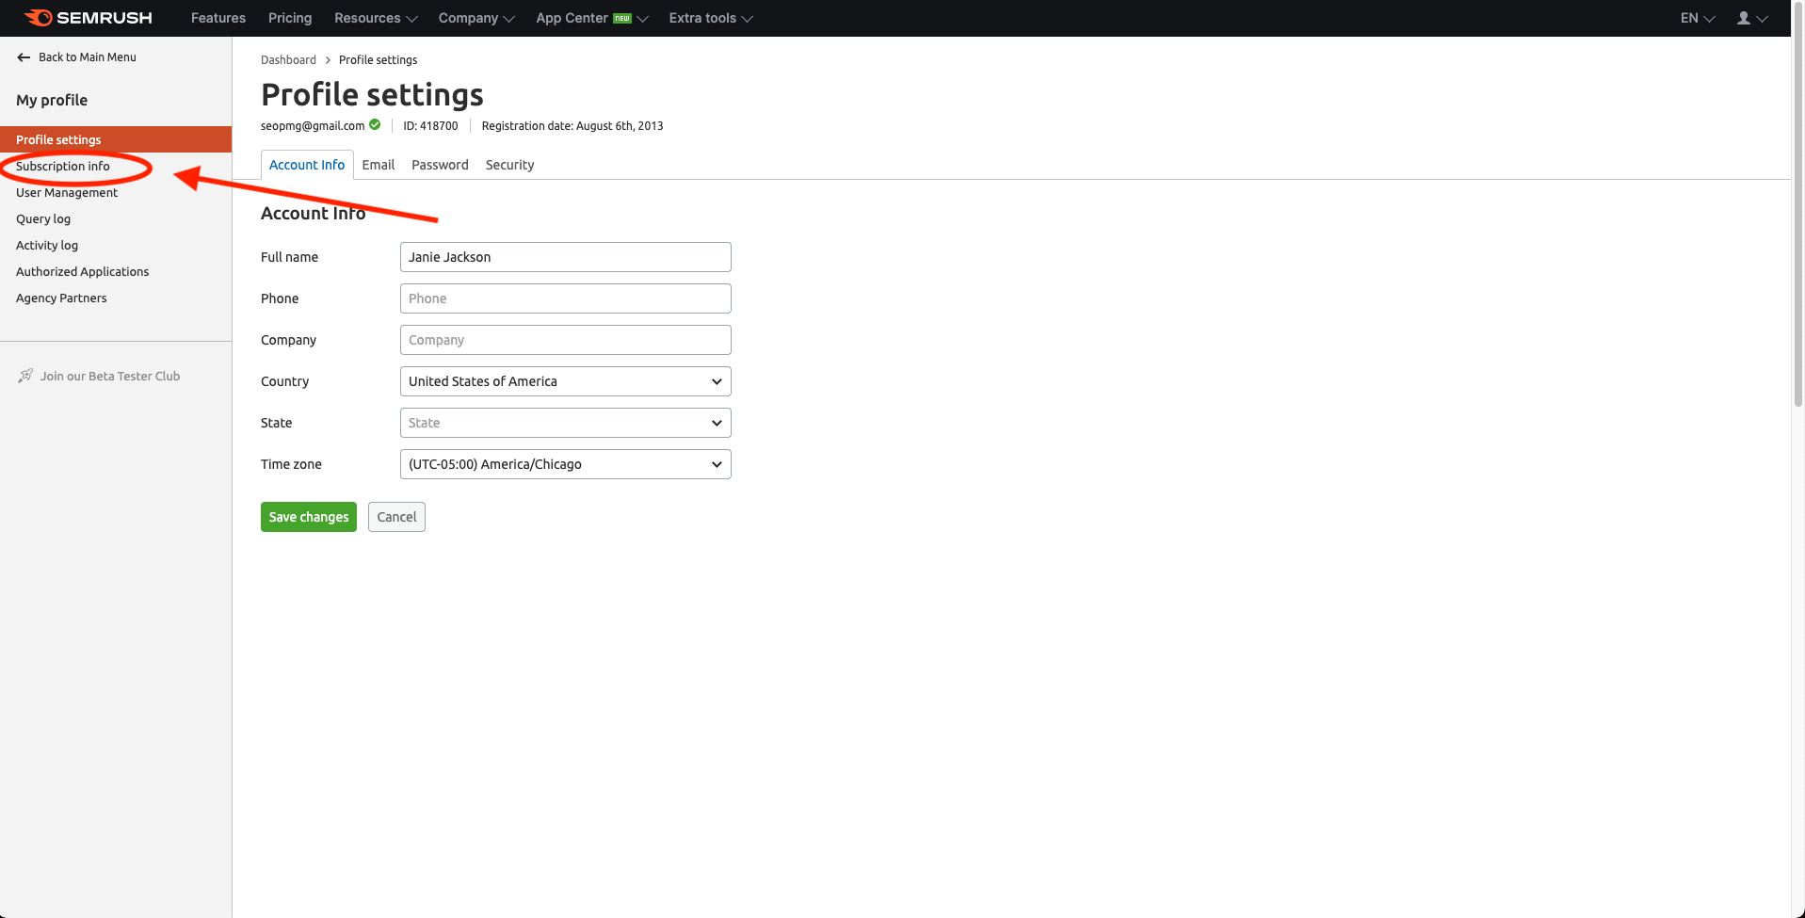The width and height of the screenshot is (1805, 918).
Task: Open the State dropdown
Action: (x=565, y=423)
